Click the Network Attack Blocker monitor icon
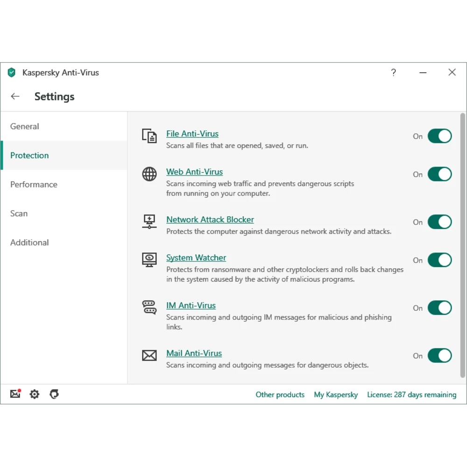The width and height of the screenshot is (467, 467). coord(149,222)
